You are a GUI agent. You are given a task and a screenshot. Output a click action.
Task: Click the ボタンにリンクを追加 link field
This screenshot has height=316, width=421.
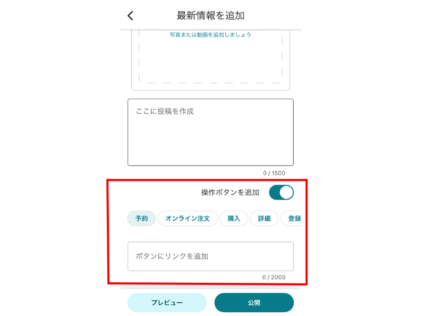210,256
